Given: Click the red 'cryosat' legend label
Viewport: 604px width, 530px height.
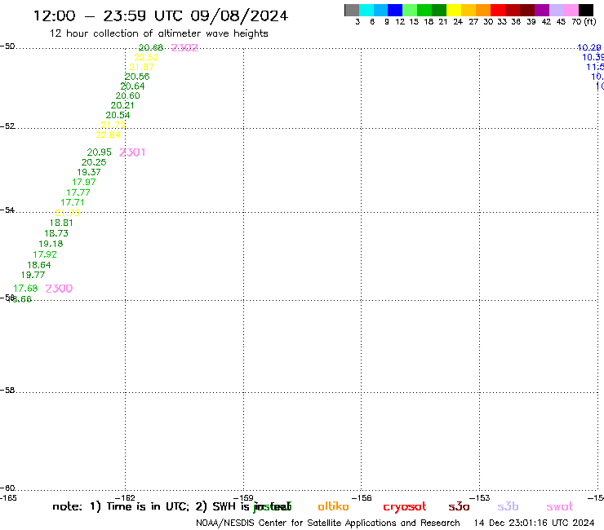Looking at the screenshot, I should (x=405, y=507).
